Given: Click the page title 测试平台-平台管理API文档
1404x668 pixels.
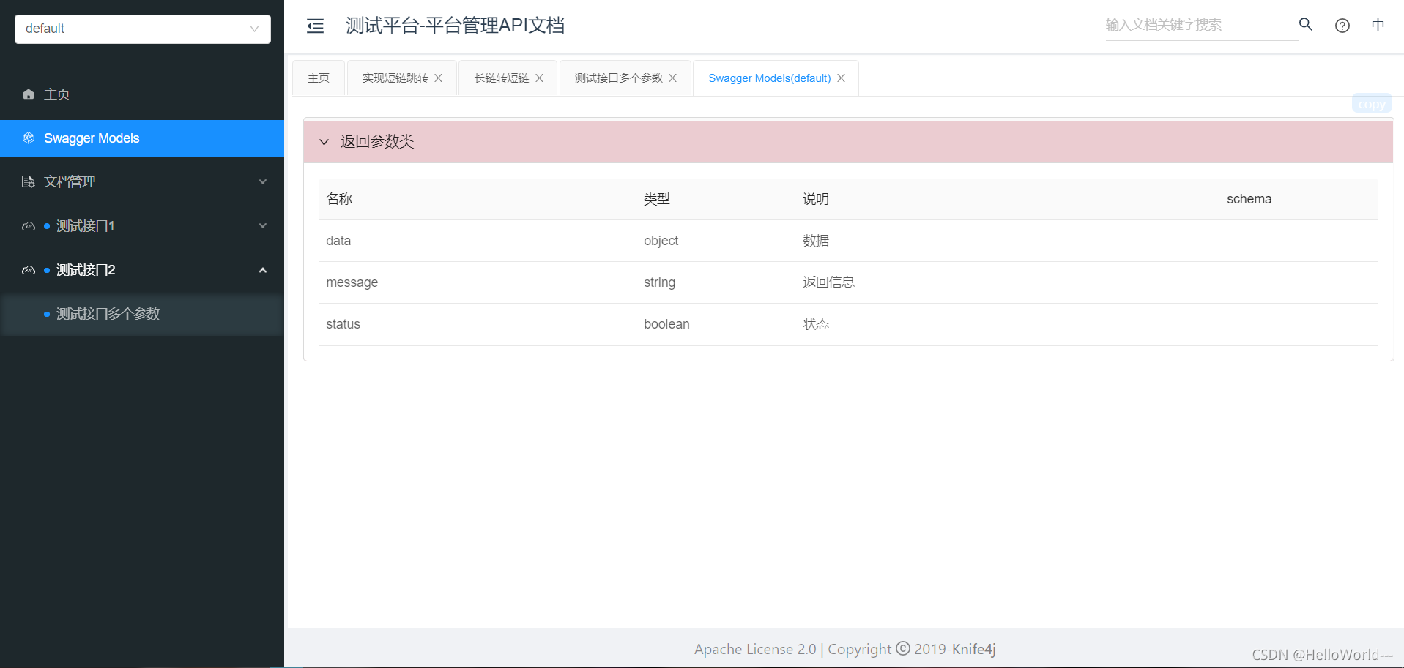Looking at the screenshot, I should tap(455, 26).
